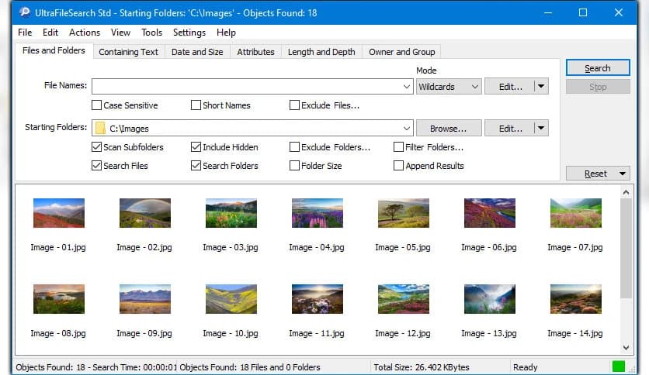
Task: Click scroll up arrow of results list
Action: [626, 192]
